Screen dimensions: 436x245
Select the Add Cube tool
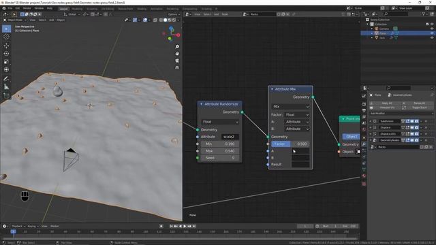[6, 96]
